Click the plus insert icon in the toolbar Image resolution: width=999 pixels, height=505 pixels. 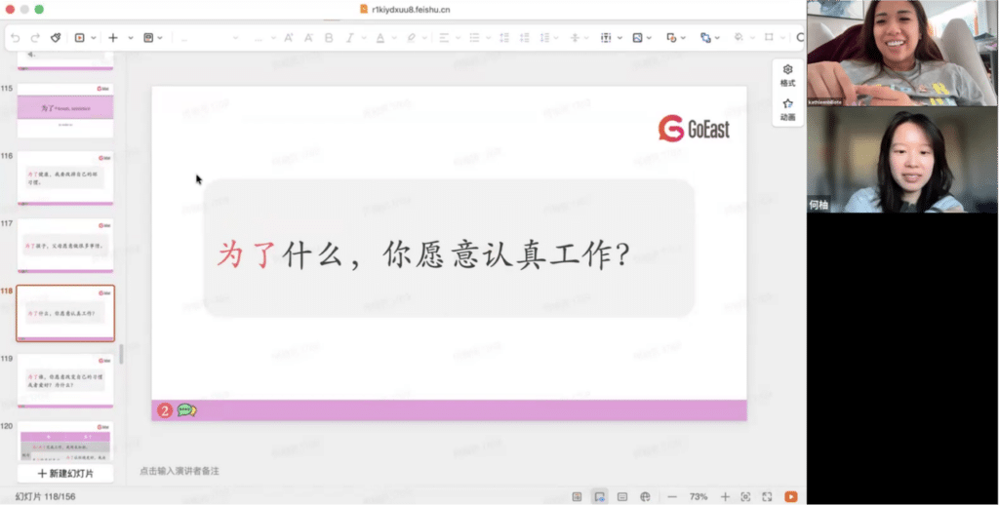point(113,38)
